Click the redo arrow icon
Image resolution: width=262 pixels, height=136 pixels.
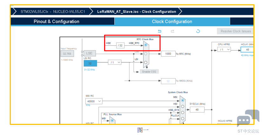[x=173, y=31]
